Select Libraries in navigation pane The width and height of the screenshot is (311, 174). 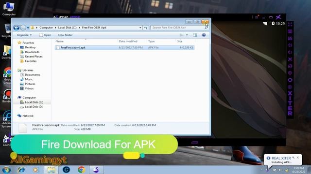28,70
